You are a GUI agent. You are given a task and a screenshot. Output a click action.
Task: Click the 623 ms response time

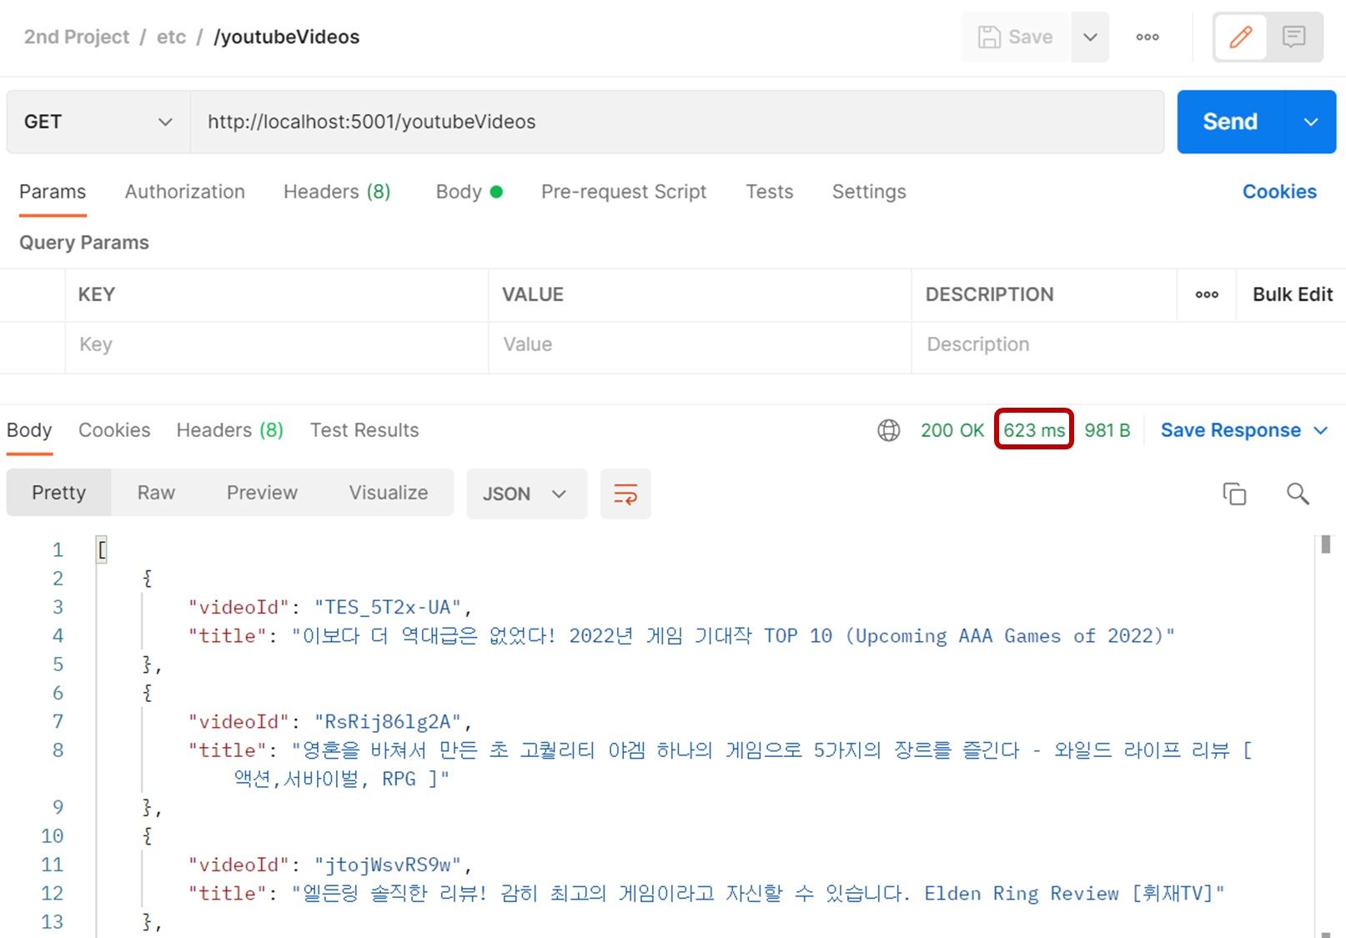coord(1034,430)
